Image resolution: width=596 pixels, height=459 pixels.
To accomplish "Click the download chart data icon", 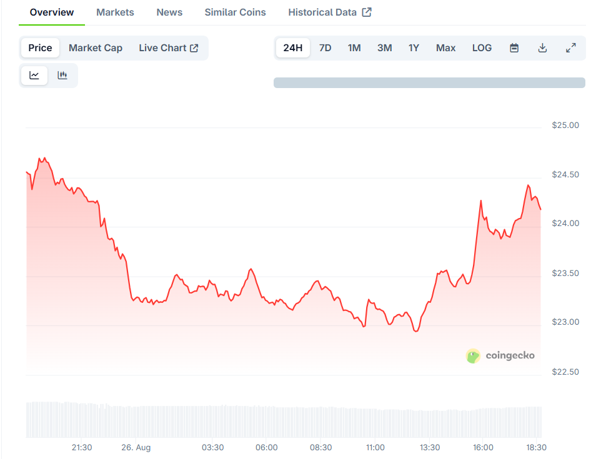I will pos(542,48).
